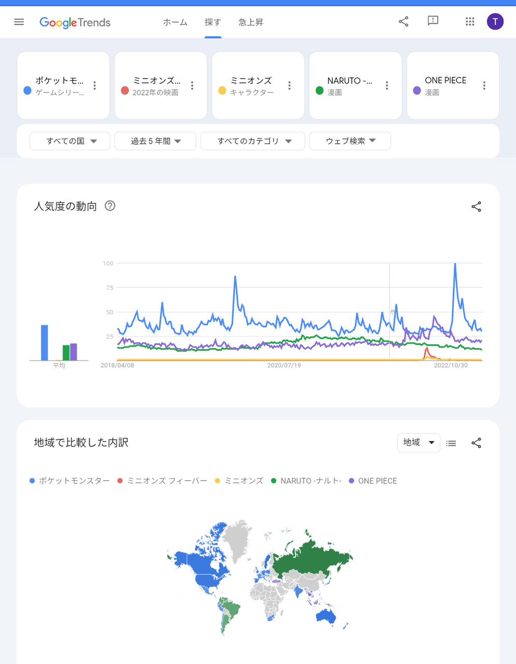Viewport: 516px width, 664px height.
Task: Click the header share icon
Action: pos(404,21)
